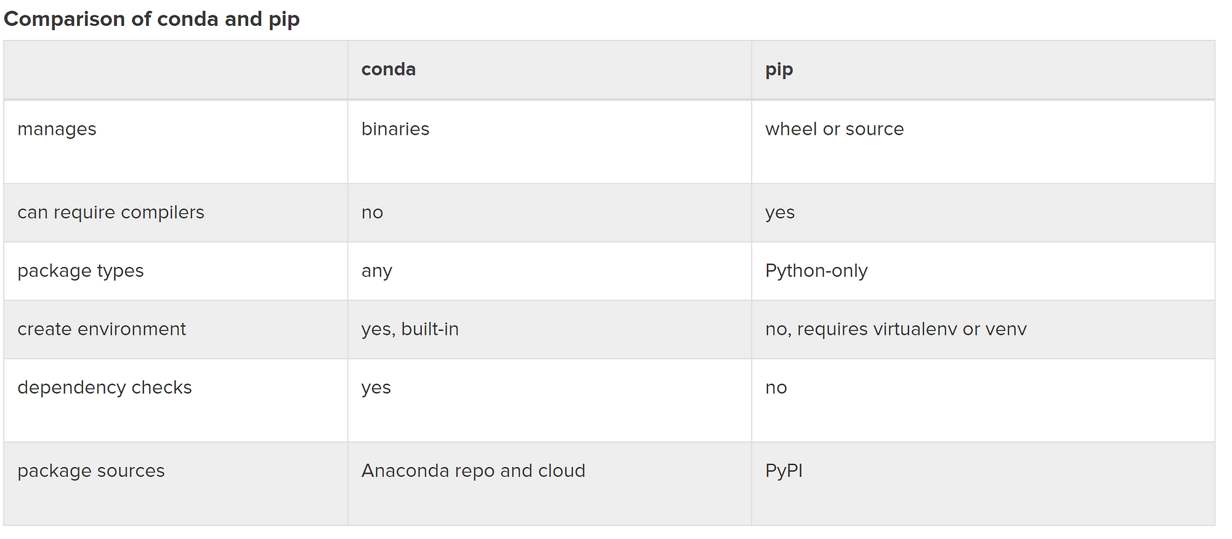Select the 'dependency checks' row label

click(x=105, y=388)
